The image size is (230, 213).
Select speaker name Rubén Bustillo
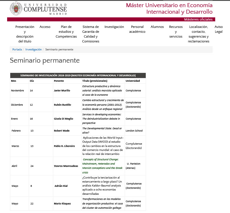62,105
